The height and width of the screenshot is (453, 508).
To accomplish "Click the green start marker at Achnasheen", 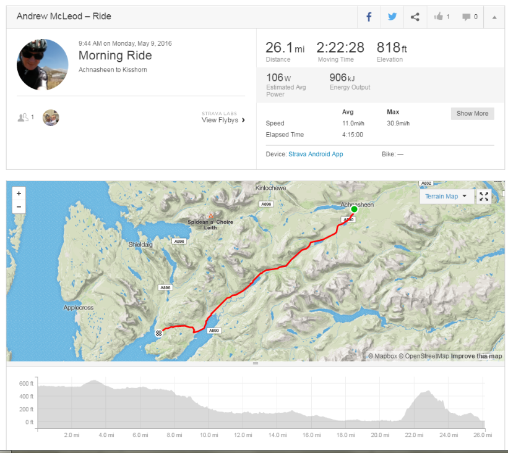I will click(x=354, y=209).
